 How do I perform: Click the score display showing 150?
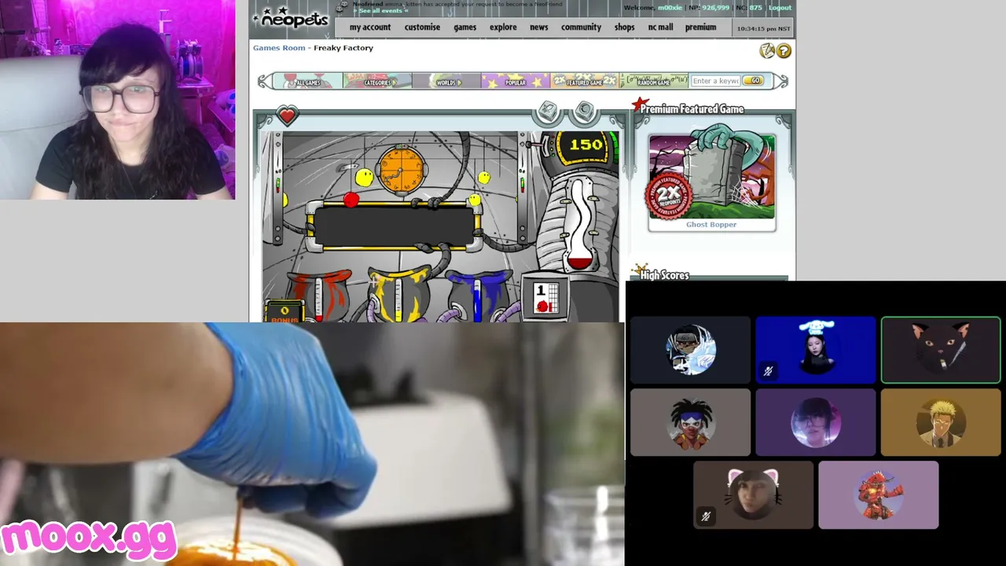(586, 145)
